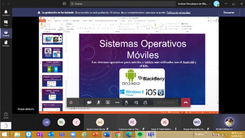Click the recording indicator red dot
This screenshot has height=138, width=245.
[71, 102]
